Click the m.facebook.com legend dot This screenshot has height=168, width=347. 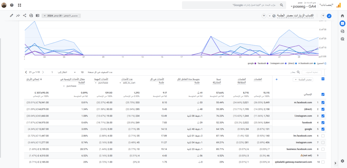coord(314,63)
